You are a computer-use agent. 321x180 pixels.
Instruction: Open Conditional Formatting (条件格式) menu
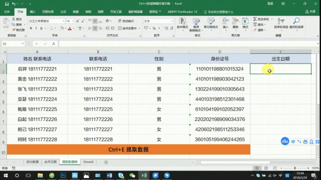[x=183, y=24]
